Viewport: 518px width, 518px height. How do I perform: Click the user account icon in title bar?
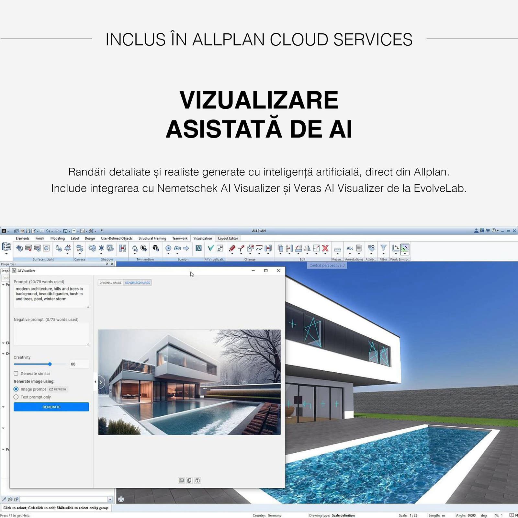(476, 231)
